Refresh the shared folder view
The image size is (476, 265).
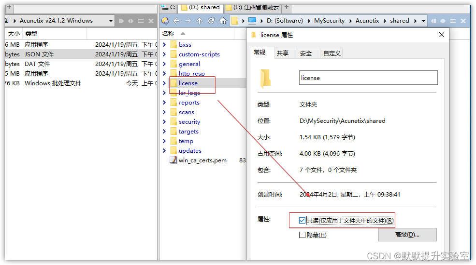pos(211,21)
